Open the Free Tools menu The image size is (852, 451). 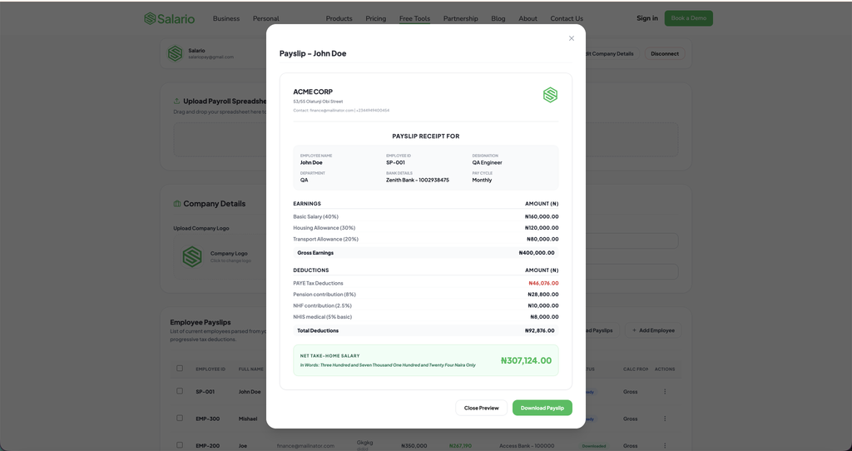pos(414,18)
